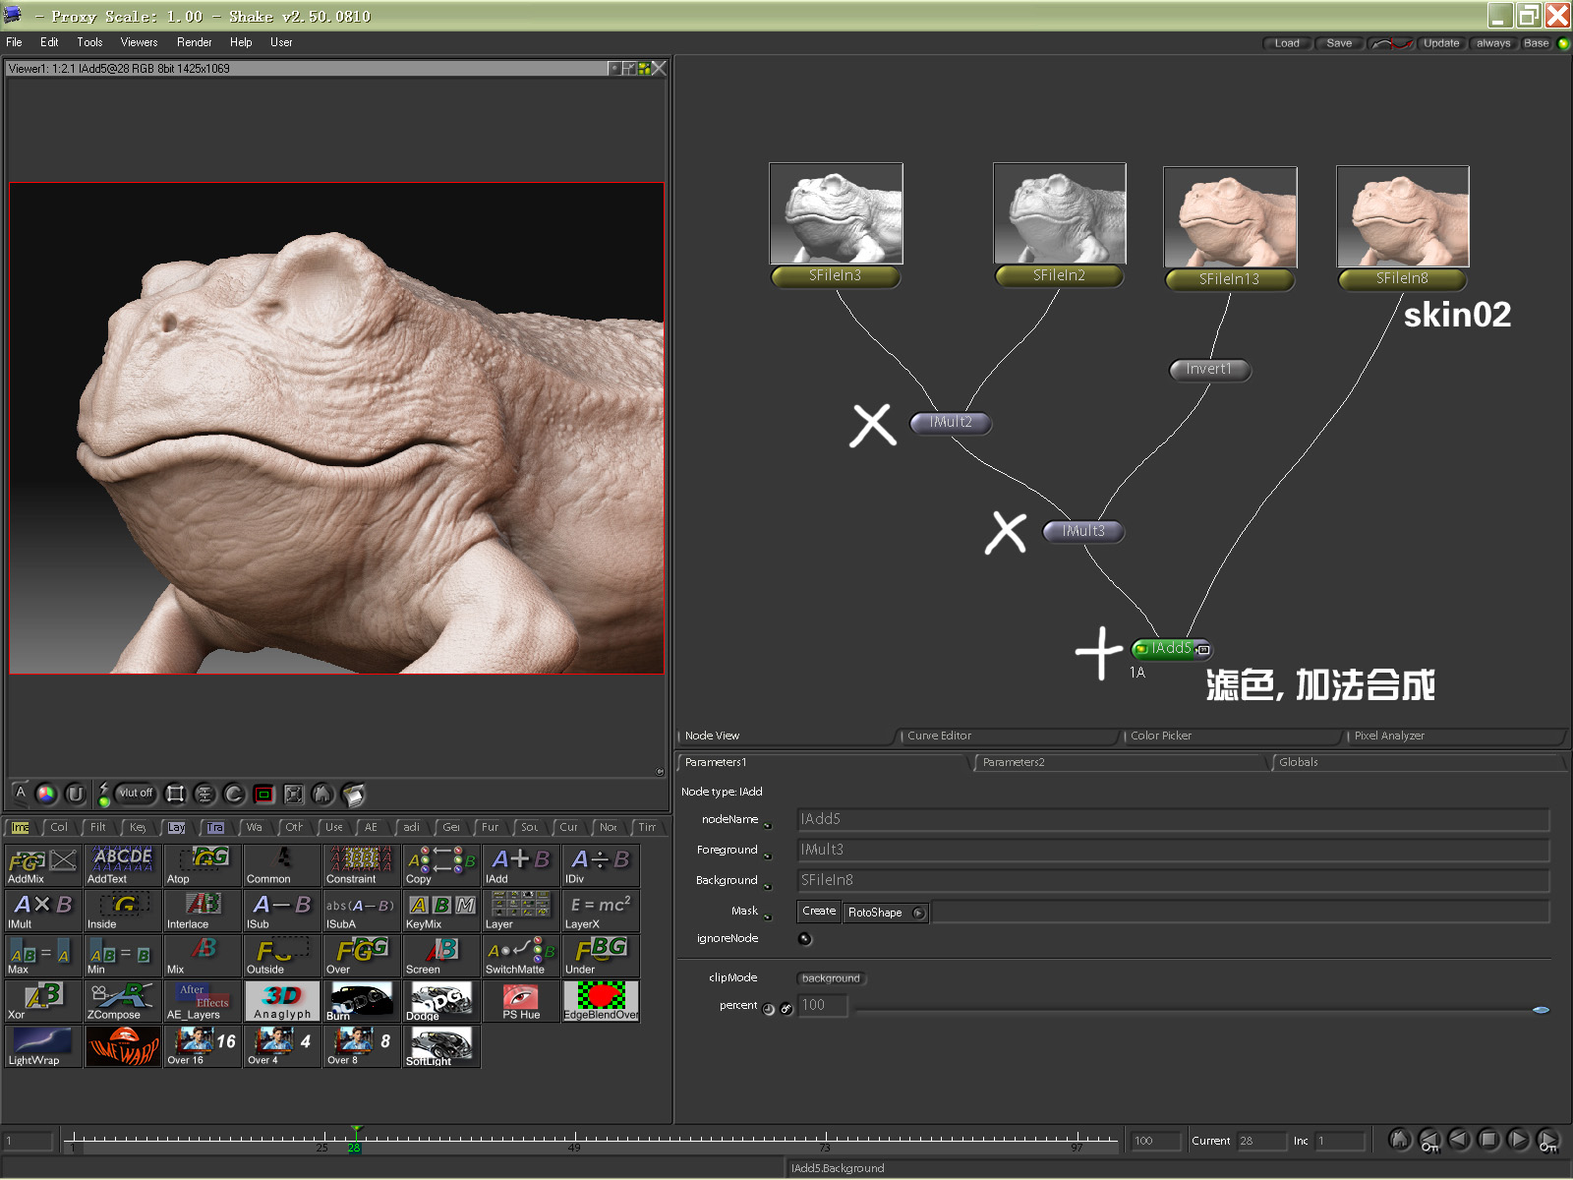Toggle the vlut off viewer button
The image size is (1573, 1180).
[x=136, y=793]
